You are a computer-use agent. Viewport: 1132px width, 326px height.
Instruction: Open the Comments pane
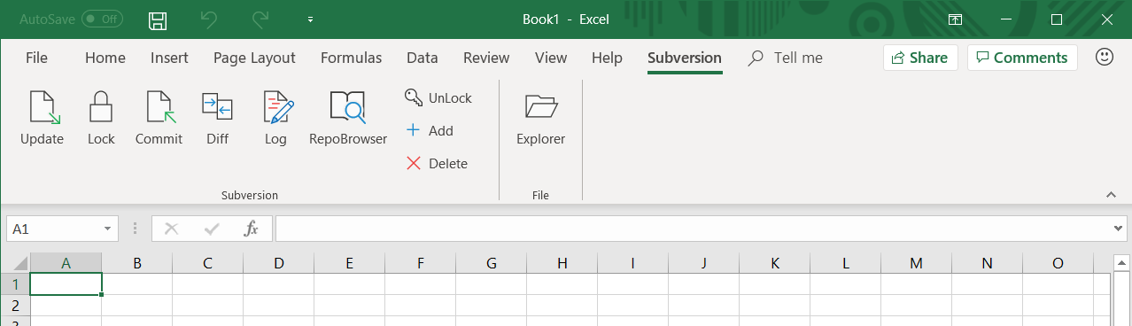tap(1022, 58)
